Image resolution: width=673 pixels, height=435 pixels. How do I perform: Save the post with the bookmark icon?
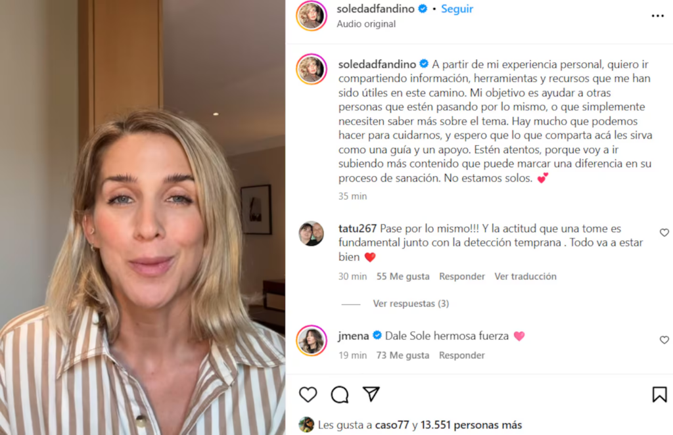(659, 394)
